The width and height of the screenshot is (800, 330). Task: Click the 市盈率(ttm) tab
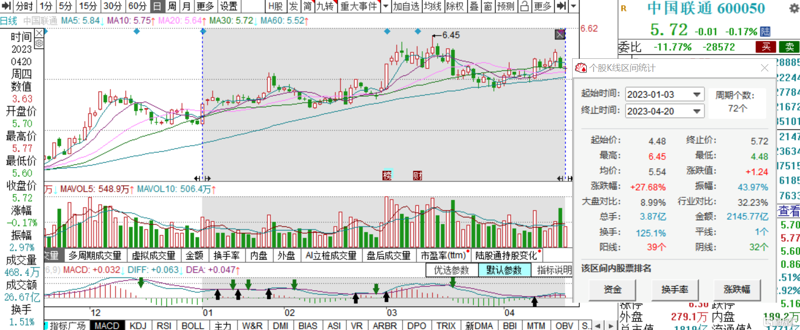(x=443, y=256)
